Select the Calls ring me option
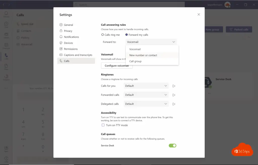Image resolution: width=258 pixels, height=165 pixels. pyautogui.click(x=103, y=35)
